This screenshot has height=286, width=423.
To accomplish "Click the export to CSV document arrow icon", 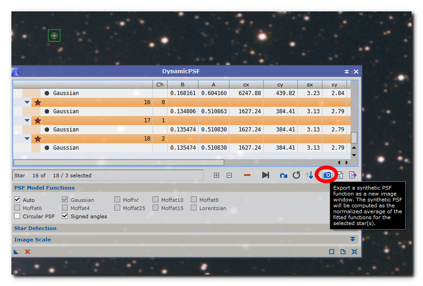I will coord(352,175).
